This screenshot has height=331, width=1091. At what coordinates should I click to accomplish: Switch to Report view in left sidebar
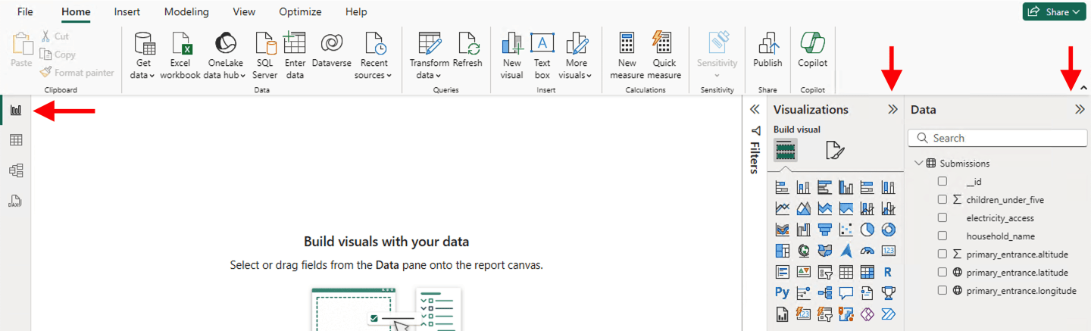coord(16,110)
